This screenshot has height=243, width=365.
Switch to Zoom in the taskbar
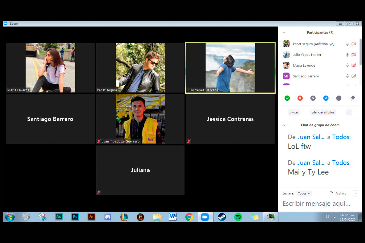tap(205, 217)
